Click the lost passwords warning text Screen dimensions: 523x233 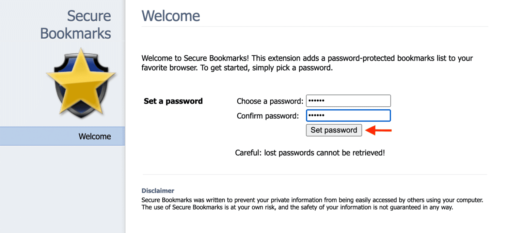310,153
